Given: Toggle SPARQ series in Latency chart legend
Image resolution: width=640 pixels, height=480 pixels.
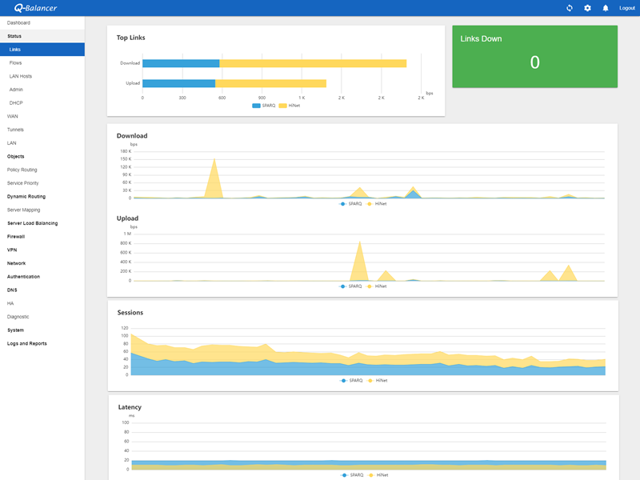Looking at the screenshot, I should click(352, 475).
